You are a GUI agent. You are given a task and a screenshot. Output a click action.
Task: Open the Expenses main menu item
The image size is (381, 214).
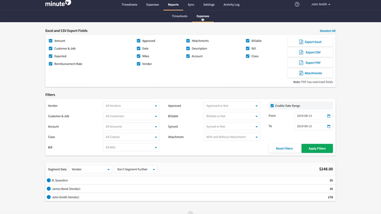pyautogui.click(x=152, y=5)
